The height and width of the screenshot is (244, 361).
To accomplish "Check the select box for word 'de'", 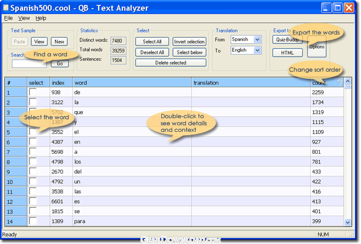I will point(33,92).
